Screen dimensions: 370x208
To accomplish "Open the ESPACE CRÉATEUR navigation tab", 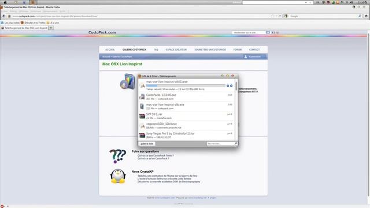I will (176, 50).
